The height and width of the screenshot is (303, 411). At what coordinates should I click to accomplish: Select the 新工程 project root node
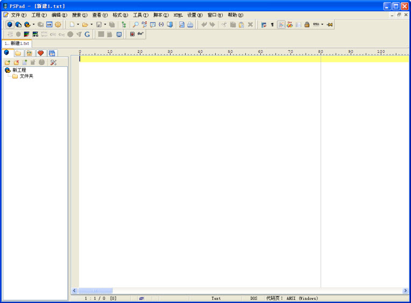click(19, 70)
